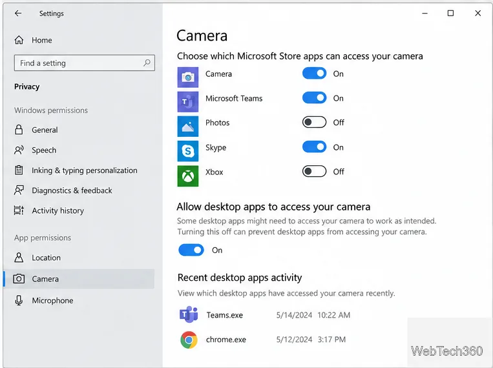Click the Windows permissions section label
The height and width of the screenshot is (368, 493).
(51, 110)
